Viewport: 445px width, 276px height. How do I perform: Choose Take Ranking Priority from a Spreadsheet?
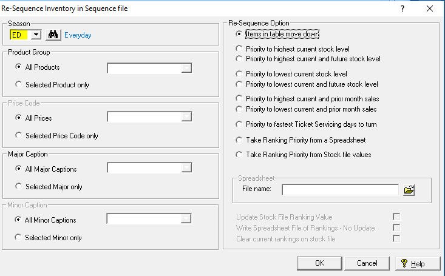tap(239, 140)
